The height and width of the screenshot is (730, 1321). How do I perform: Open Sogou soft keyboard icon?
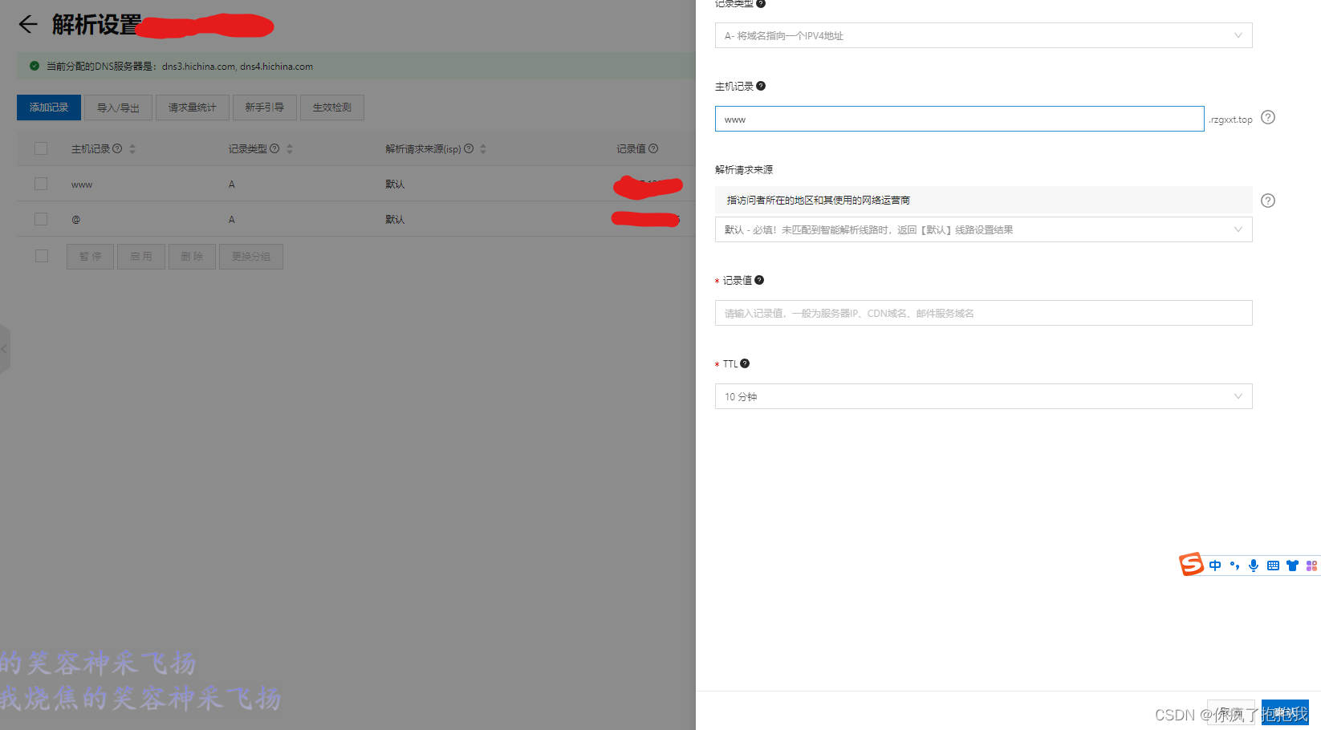[x=1273, y=566]
